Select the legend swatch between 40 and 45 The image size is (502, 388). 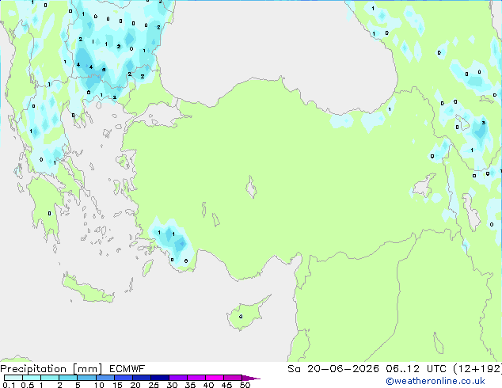[x=215, y=378]
